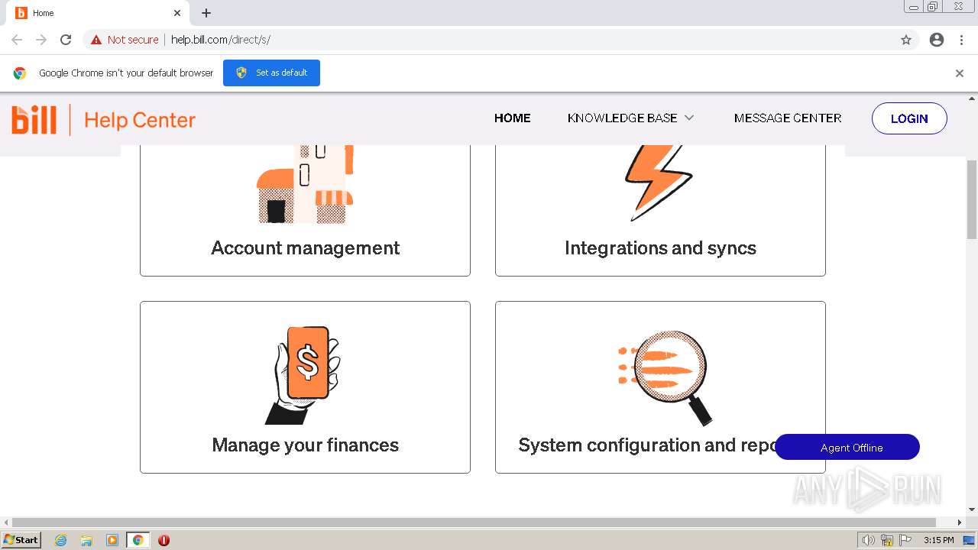Screen dimensions: 978x550
Task: Open volume control in system tray
Action: point(868,540)
